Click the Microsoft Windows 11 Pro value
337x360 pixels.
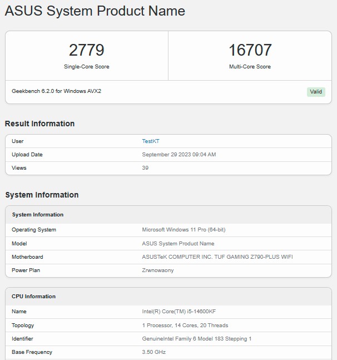[x=184, y=230]
